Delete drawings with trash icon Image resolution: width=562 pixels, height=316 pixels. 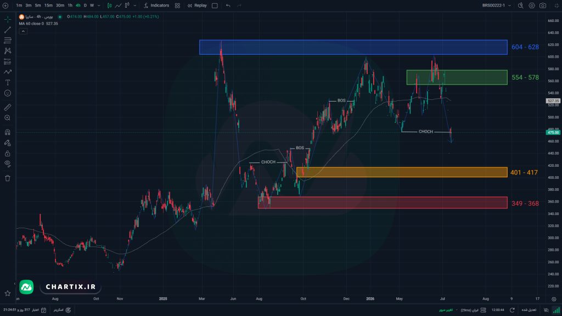(8, 178)
